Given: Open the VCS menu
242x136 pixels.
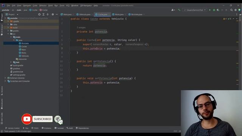Looking at the screenshot, I should coord(68,6).
